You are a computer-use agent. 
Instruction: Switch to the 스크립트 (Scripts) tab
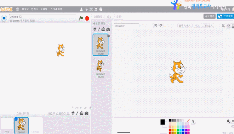(98, 17)
